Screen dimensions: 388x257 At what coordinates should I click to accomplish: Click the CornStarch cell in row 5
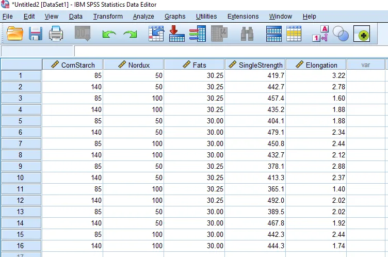pyautogui.click(x=73, y=121)
